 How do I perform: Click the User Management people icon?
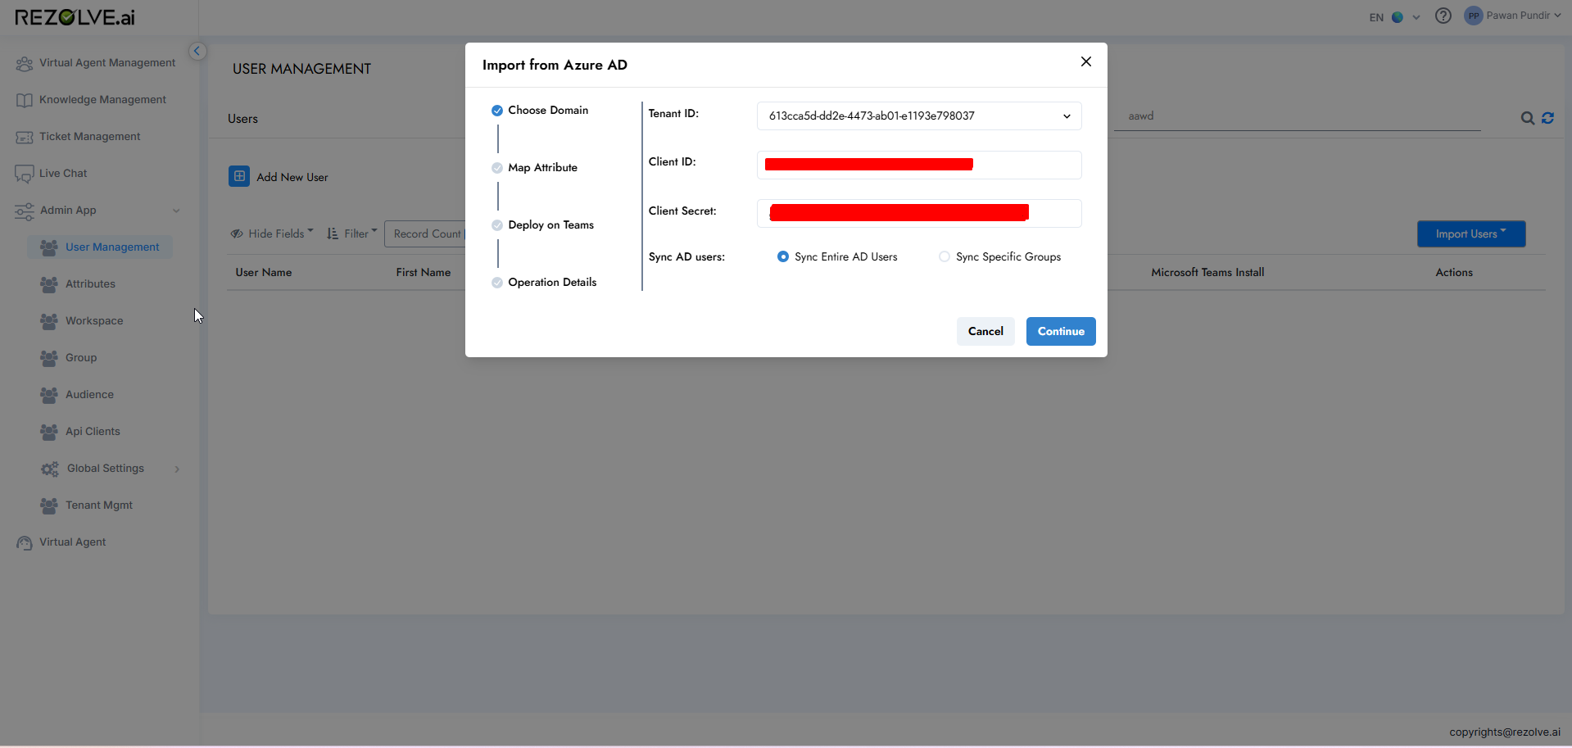point(49,247)
